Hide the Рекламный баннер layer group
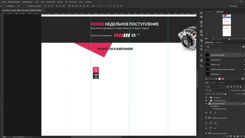The height and width of the screenshot is (138, 245). pyautogui.click(x=206, y=100)
